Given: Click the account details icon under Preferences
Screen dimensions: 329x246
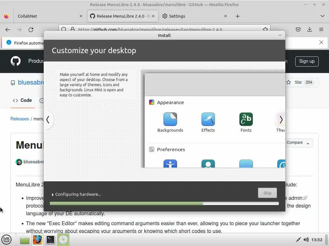Looking at the screenshot, I should [208, 164].
